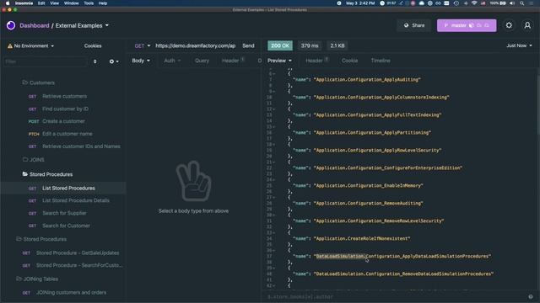Open the master branch dropdown

[467, 25]
